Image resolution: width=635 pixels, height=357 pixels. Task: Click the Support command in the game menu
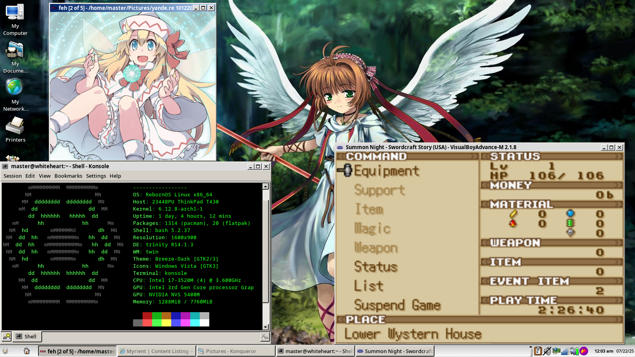pyautogui.click(x=380, y=190)
